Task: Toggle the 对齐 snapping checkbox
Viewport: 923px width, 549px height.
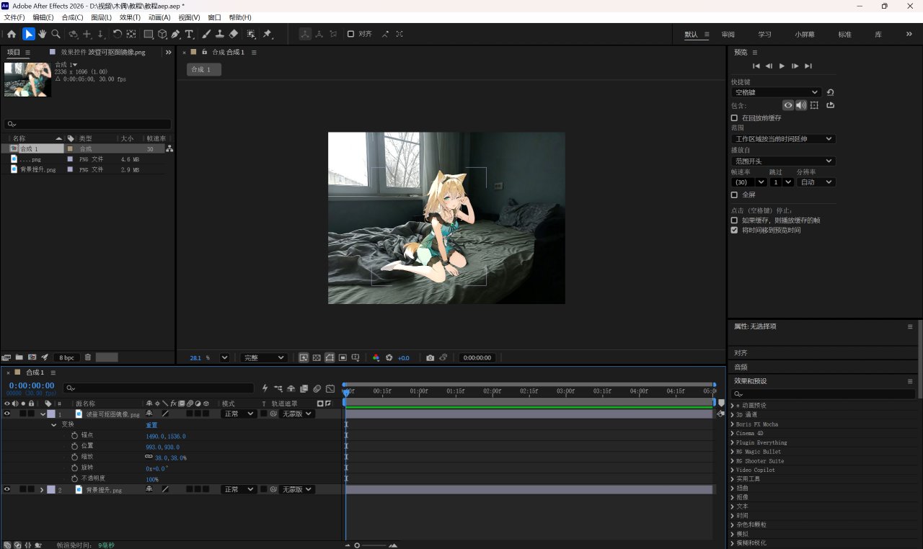Action: (x=350, y=34)
